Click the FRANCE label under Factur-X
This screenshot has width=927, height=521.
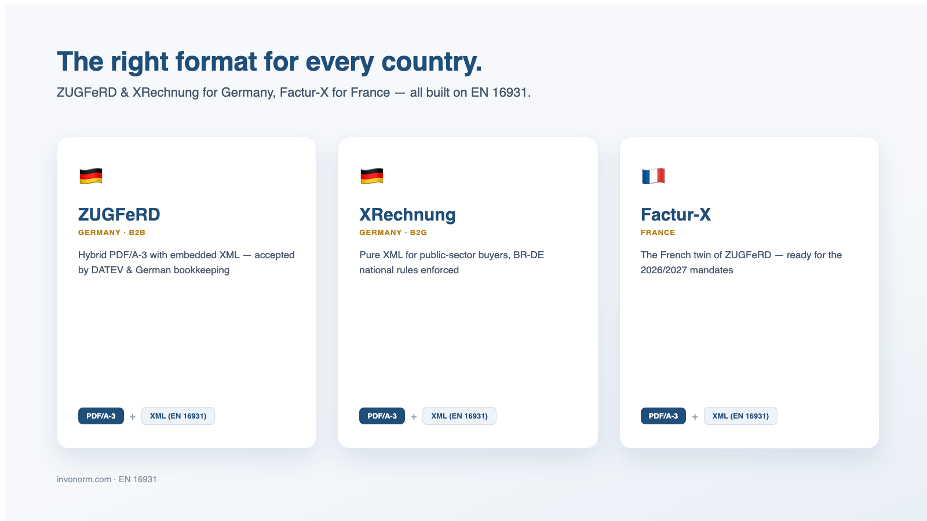[658, 233]
